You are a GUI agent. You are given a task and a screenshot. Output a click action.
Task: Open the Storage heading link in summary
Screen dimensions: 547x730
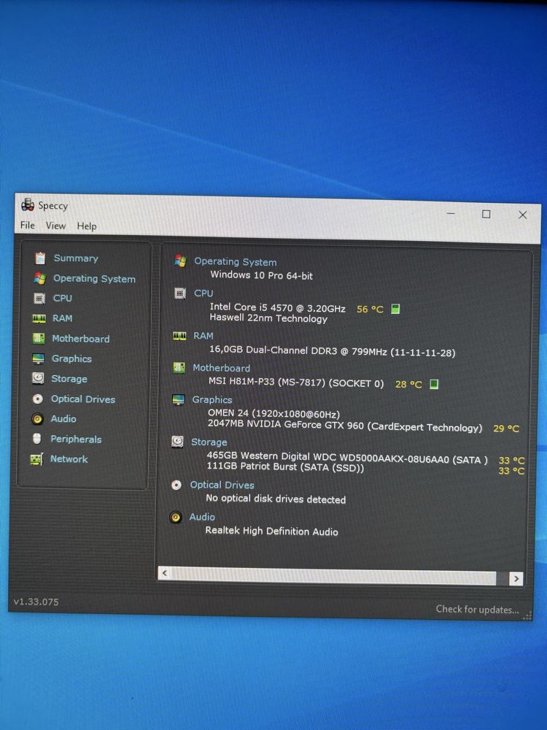pyautogui.click(x=209, y=442)
